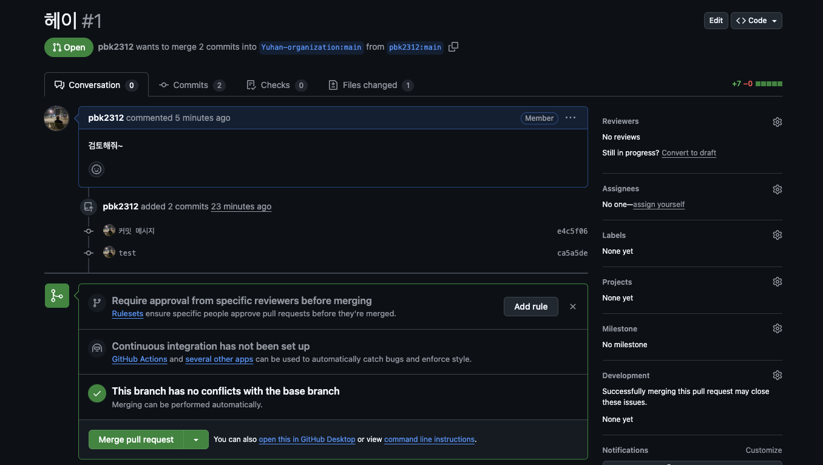Screen dimensions: 823x465
Task: Click the 검토해줘~ comment text
Action: (106, 145)
